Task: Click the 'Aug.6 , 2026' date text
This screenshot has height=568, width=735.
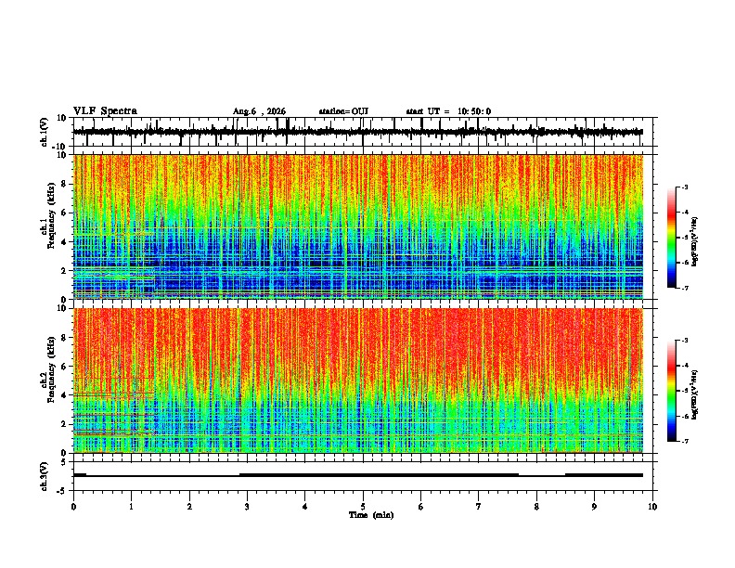Action: pos(259,111)
